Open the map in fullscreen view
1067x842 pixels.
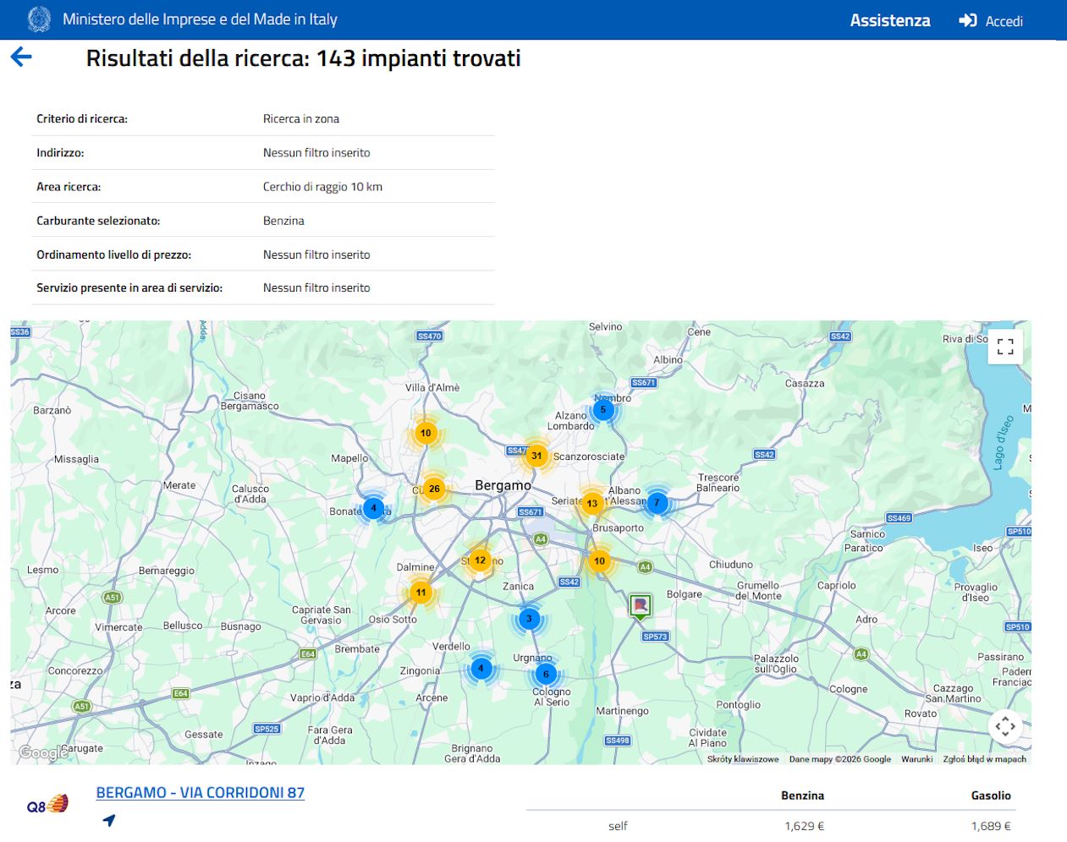(x=1005, y=347)
